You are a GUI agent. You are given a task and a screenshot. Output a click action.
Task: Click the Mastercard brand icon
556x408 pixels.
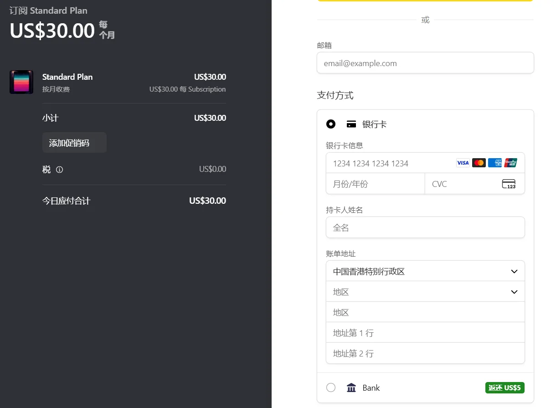(x=479, y=163)
